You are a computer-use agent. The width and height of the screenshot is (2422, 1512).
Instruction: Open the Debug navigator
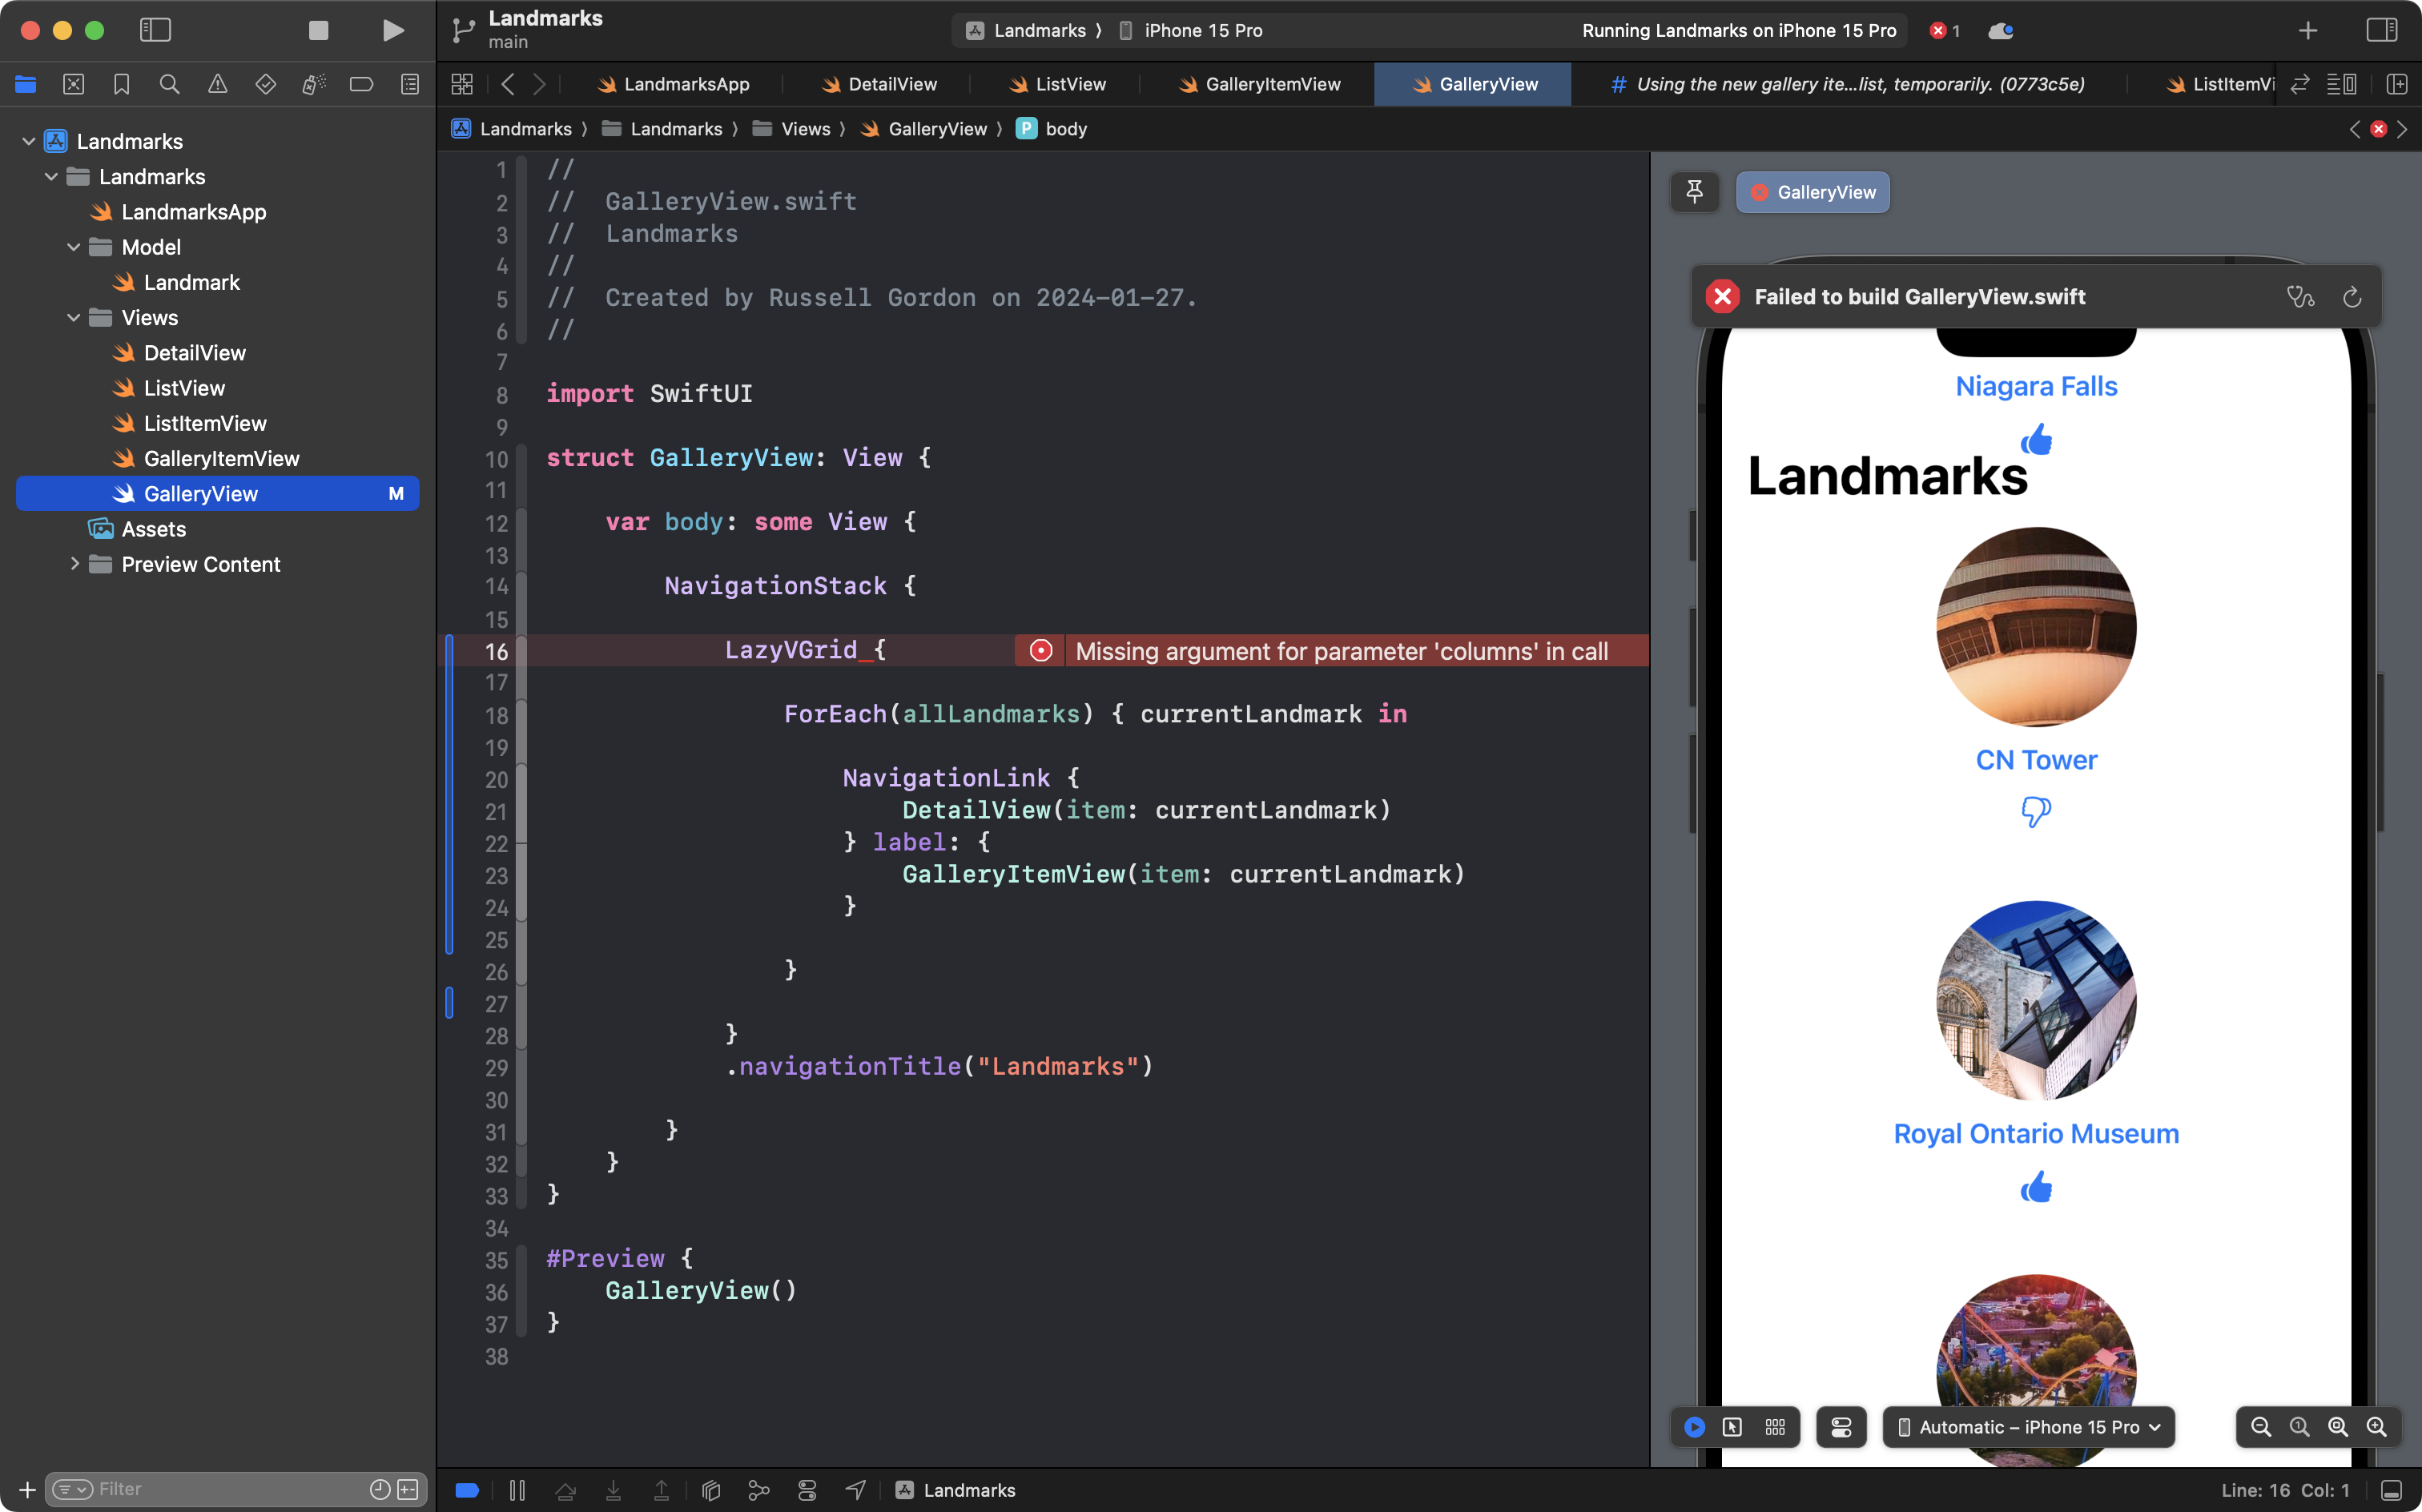[313, 84]
